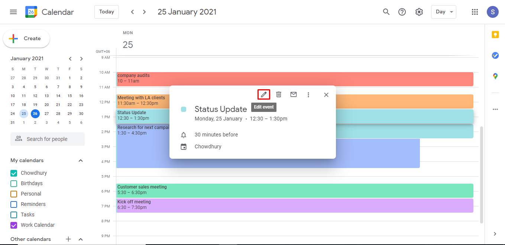Viewport: 505px width, 245px height.
Task: Open Google Maps in side panel
Action: (495, 76)
